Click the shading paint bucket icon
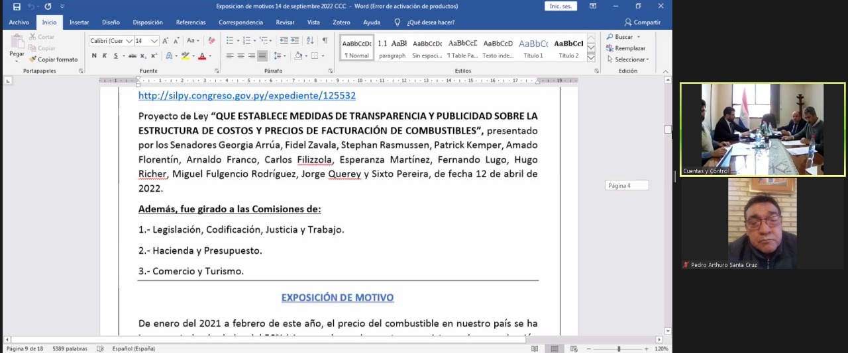Viewport: 848px width, 353px height. 298,56
